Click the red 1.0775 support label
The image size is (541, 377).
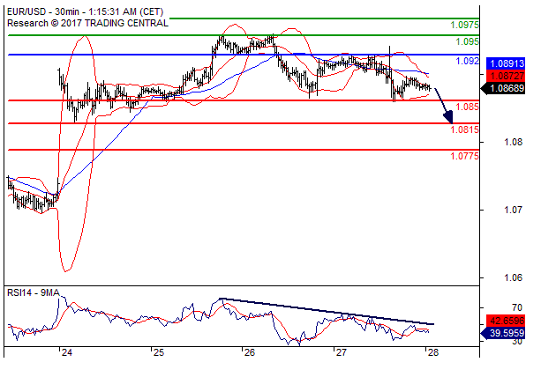[465, 156]
